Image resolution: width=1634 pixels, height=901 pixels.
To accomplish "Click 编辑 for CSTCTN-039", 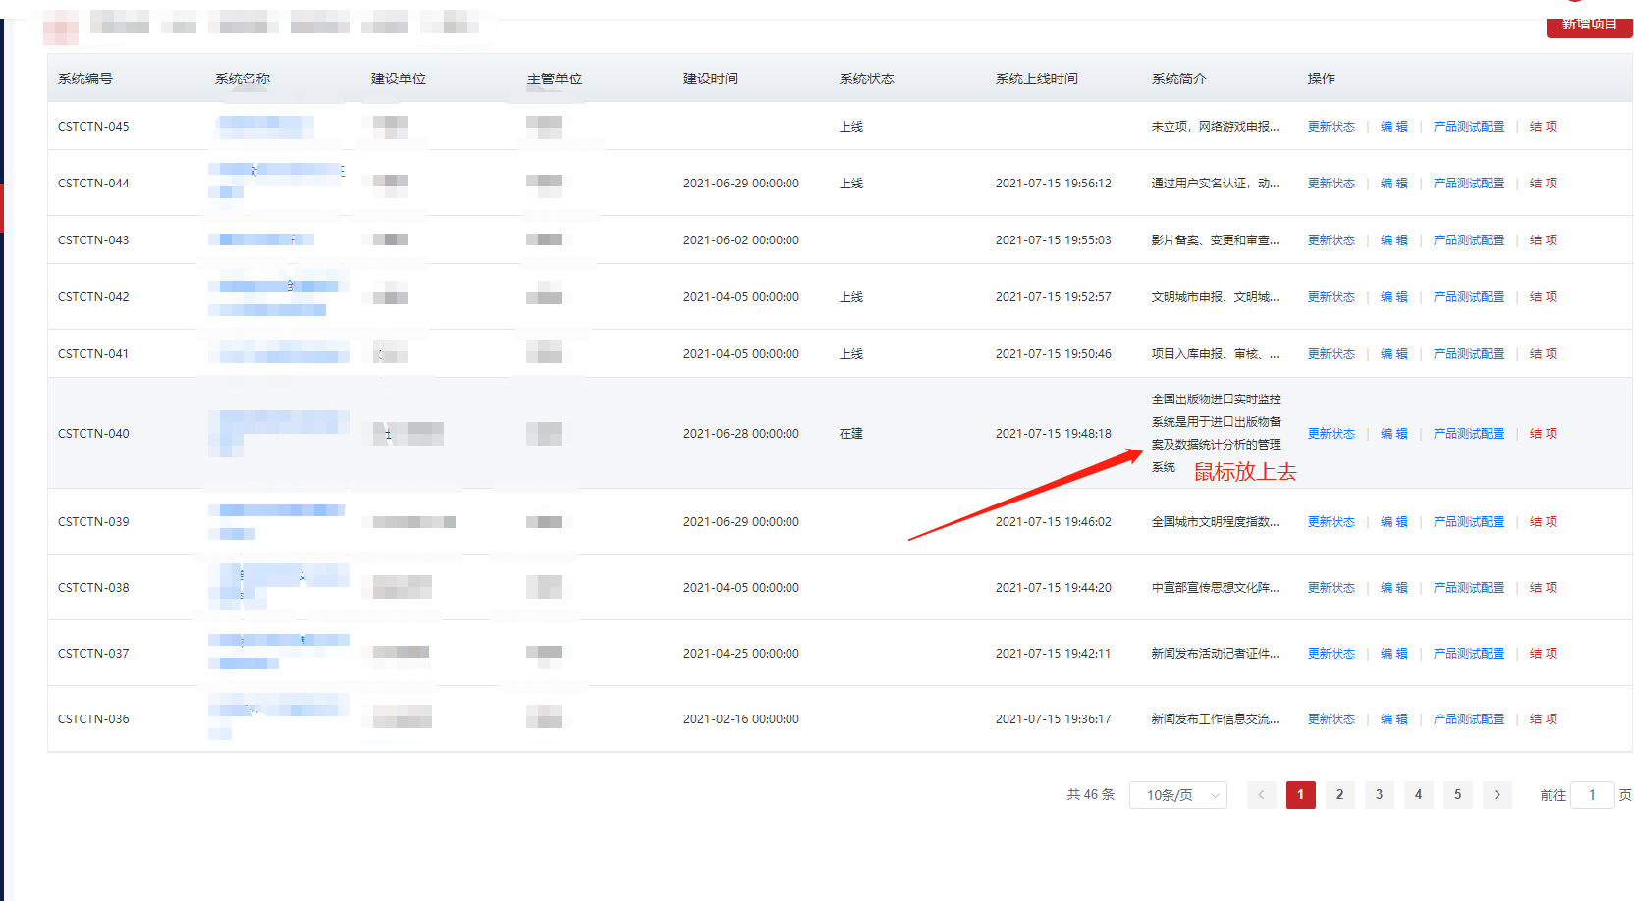I will point(1393,522).
